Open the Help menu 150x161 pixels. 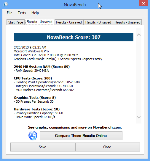click(x=35, y=13)
